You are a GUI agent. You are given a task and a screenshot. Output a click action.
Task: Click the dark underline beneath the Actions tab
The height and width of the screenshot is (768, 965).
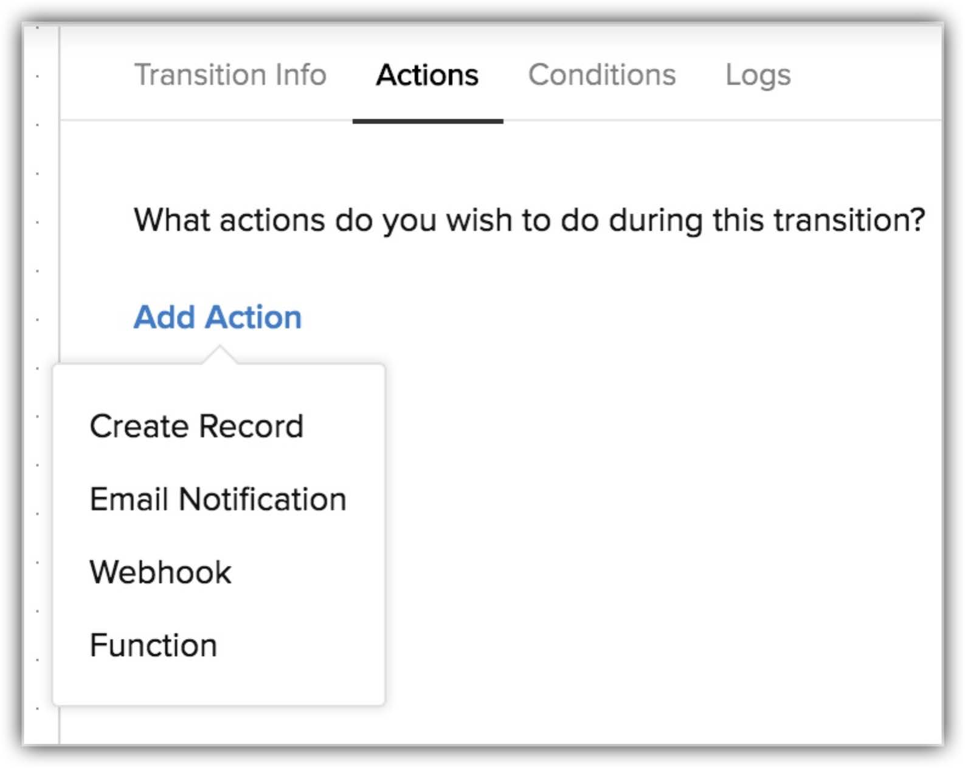click(x=427, y=122)
